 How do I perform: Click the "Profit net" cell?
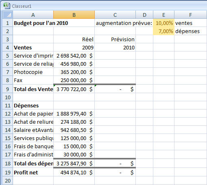pyautogui.click(x=33, y=172)
